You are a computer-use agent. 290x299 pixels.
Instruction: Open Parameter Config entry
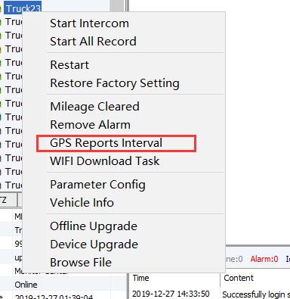[97, 185]
